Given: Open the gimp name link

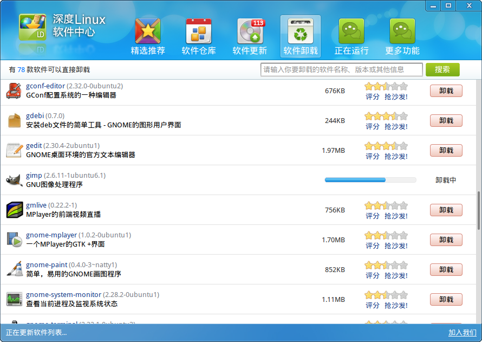Looking at the screenshot, I should [x=34, y=175].
